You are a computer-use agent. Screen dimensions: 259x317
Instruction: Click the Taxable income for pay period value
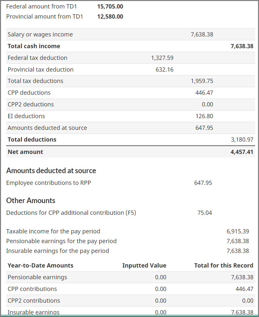tap(238, 231)
